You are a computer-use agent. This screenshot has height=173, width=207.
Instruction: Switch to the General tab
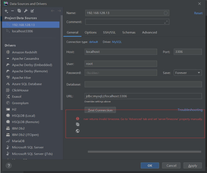click(72, 32)
